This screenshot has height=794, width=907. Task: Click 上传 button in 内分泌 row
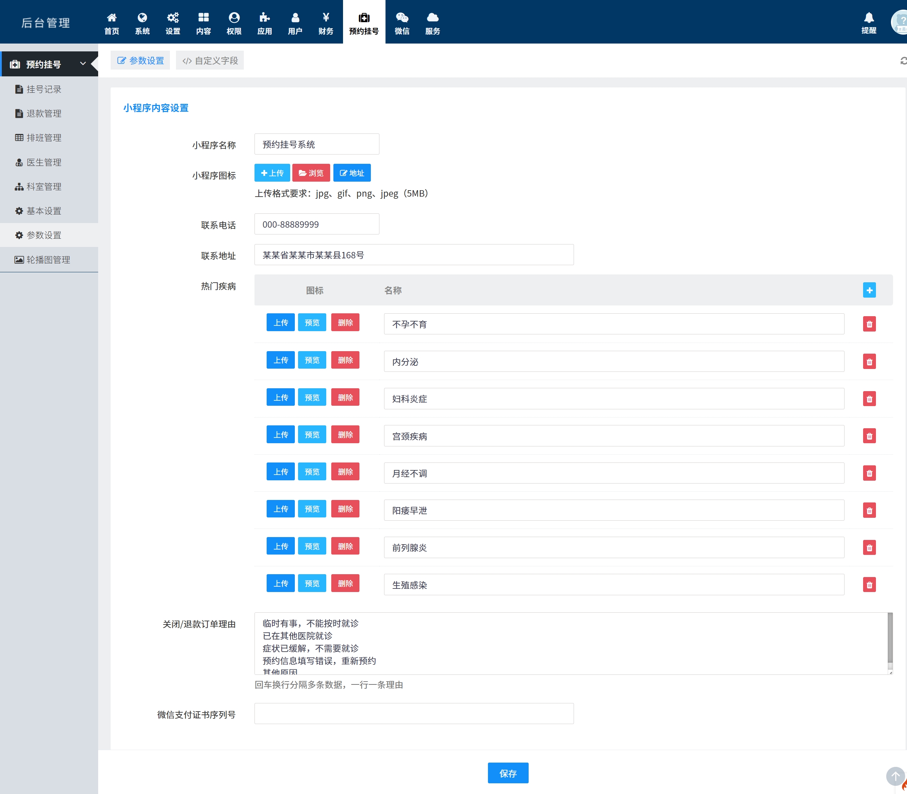[x=281, y=360]
